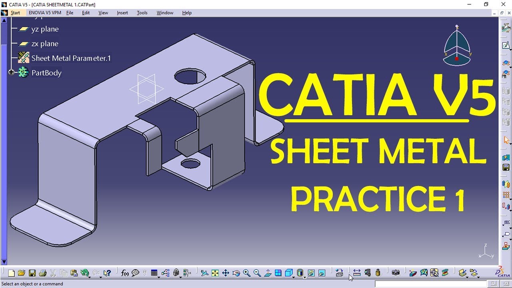Viewport: 512px width, 288px height.
Task: Save the part with the floppy disk icon
Action: [x=32, y=273]
